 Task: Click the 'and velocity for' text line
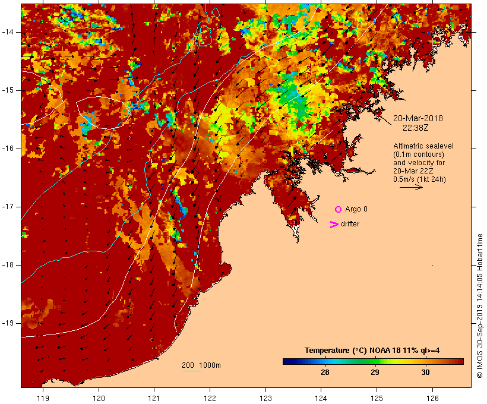point(419,163)
